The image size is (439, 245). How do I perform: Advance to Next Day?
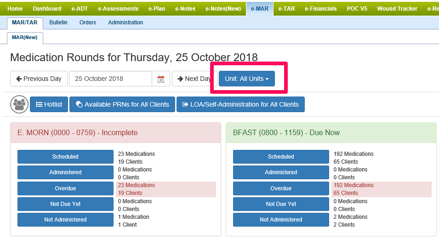(x=194, y=79)
